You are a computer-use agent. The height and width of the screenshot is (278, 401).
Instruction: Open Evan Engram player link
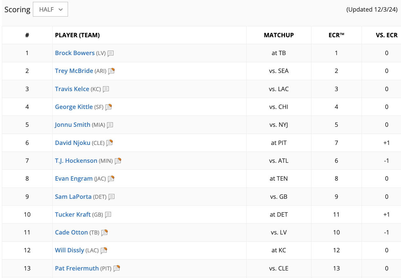(74, 178)
